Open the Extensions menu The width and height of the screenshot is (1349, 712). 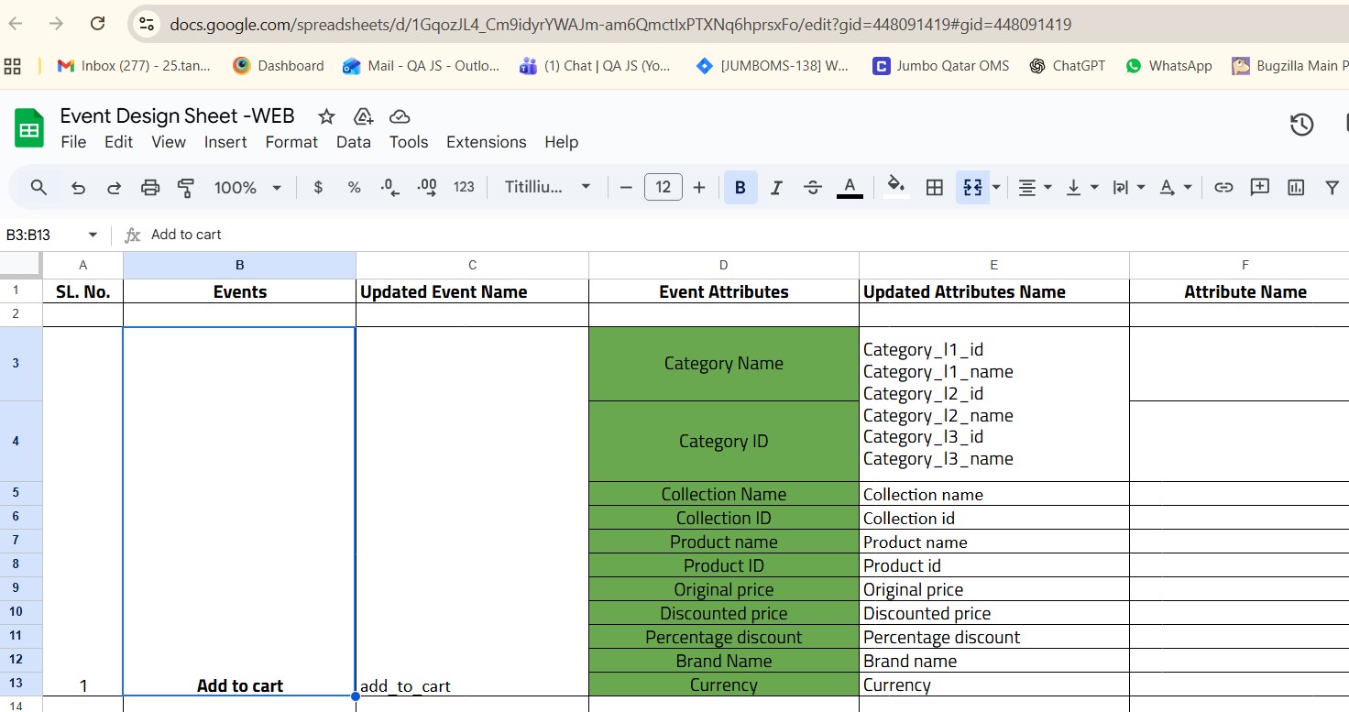(x=486, y=142)
